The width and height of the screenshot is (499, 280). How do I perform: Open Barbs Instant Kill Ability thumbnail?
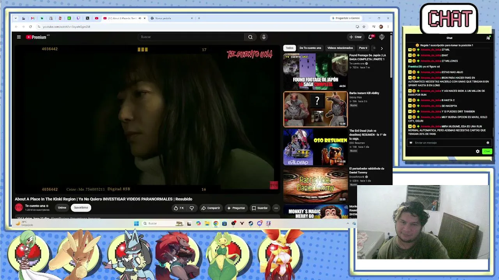coord(315,109)
